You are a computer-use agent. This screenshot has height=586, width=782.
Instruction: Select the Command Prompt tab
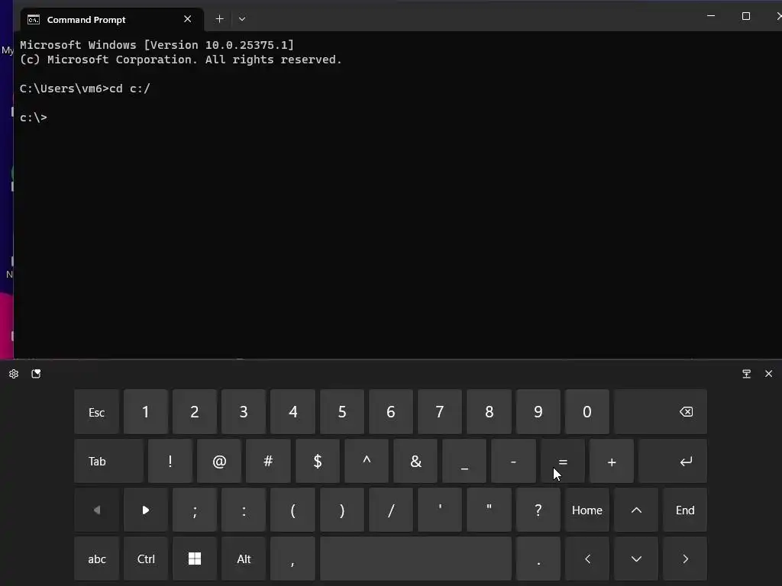point(112,19)
